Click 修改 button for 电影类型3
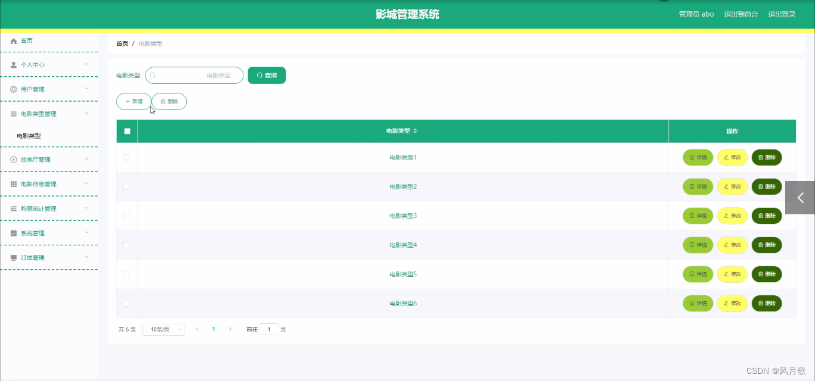Viewport: 815px width, 381px height. [732, 216]
